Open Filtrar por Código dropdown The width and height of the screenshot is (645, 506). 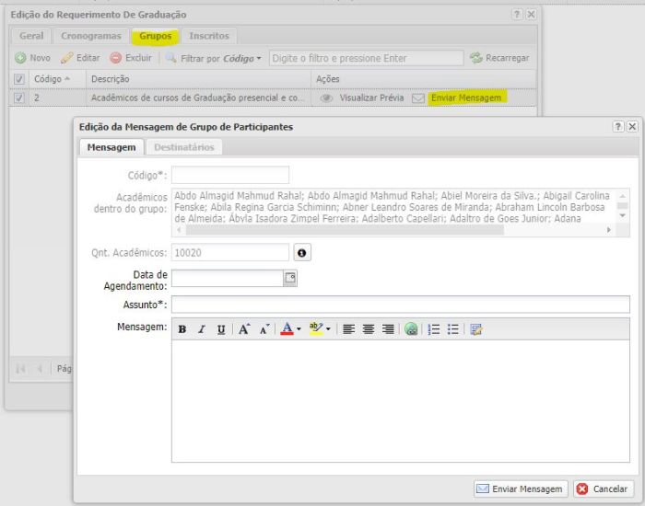point(259,58)
